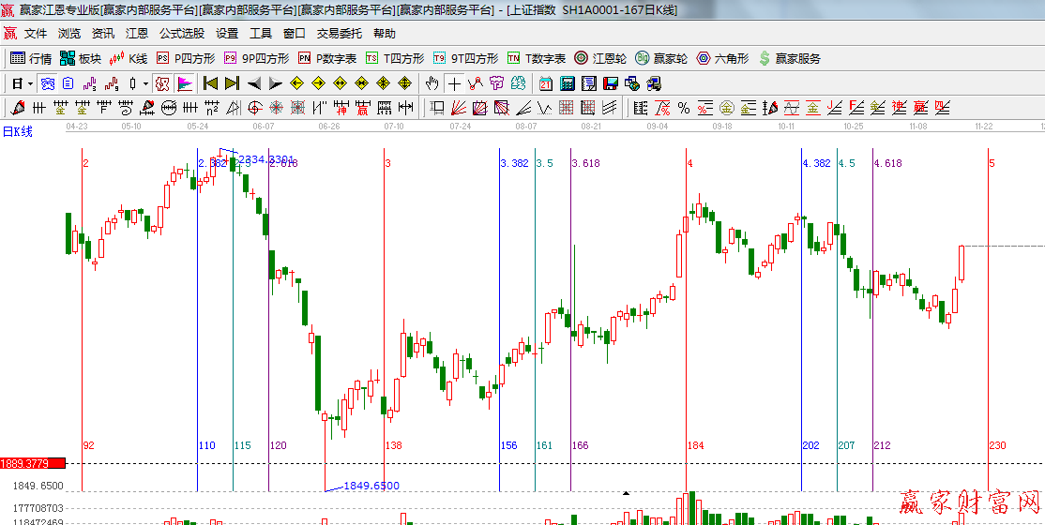Click the calendar date icon
The width and height of the screenshot is (1045, 525).
point(545,83)
